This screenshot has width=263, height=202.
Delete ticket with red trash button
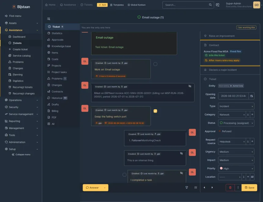[230, 188]
